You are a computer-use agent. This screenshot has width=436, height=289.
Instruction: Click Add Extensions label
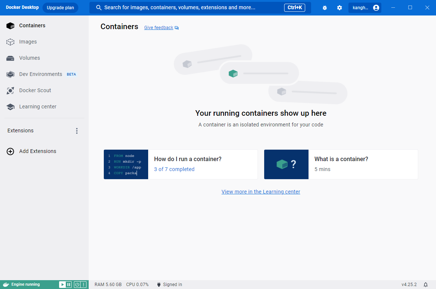pos(38,152)
